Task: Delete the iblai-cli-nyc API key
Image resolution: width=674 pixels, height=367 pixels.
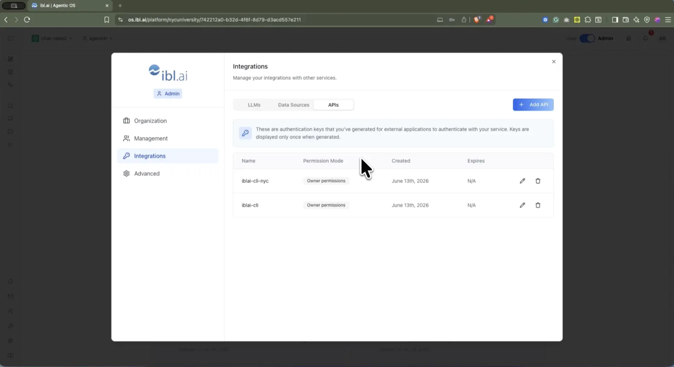Action: (x=538, y=181)
